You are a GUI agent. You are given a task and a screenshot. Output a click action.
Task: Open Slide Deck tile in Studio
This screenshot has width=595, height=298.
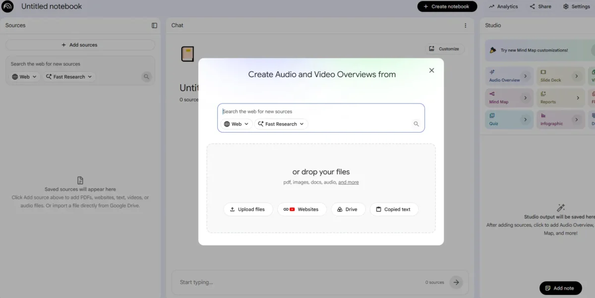562,76
